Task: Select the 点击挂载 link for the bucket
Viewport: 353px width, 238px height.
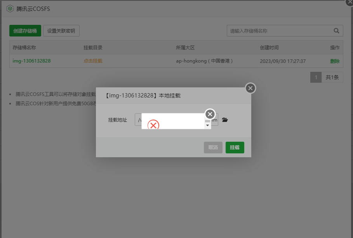Action: point(93,61)
